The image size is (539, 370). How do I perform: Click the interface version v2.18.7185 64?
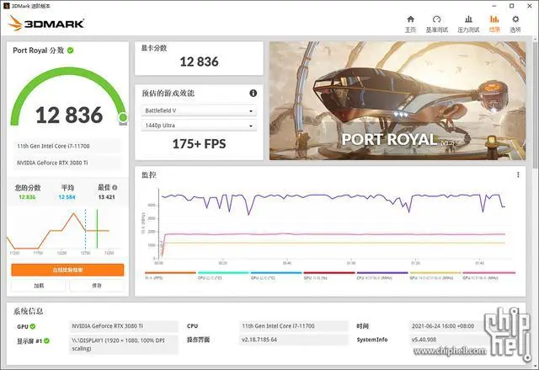[x=259, y=340]
